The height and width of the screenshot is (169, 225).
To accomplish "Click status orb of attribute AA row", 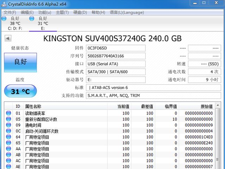I will pos(9,149).
